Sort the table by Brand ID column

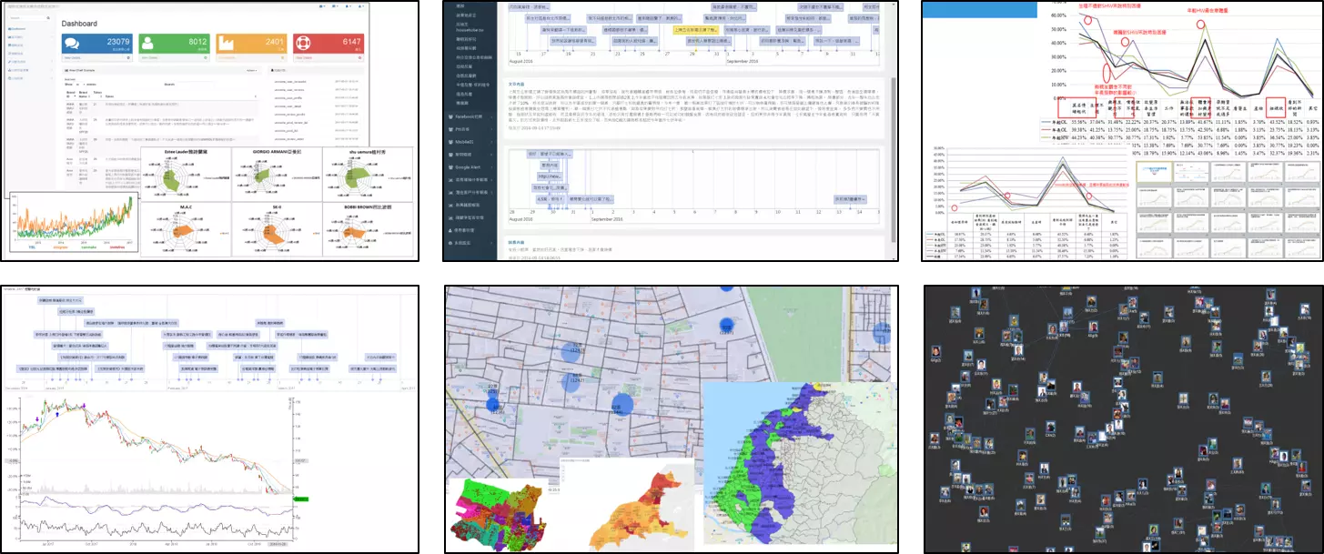click(x=69, y=93)
